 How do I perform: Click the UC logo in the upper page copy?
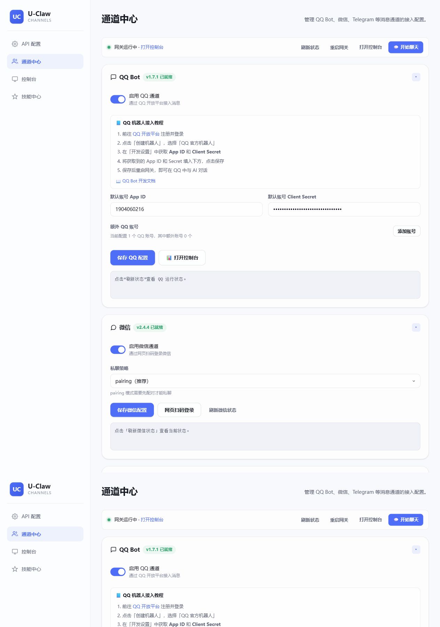tap(17, 17)
